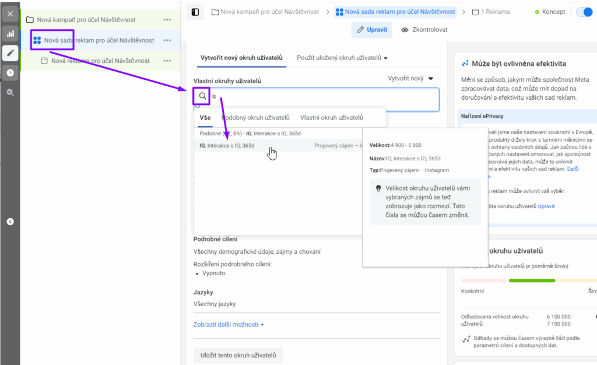
Task: Select the Vytvořit nový okruh uživatelů tab
Action: coord(241,58)
